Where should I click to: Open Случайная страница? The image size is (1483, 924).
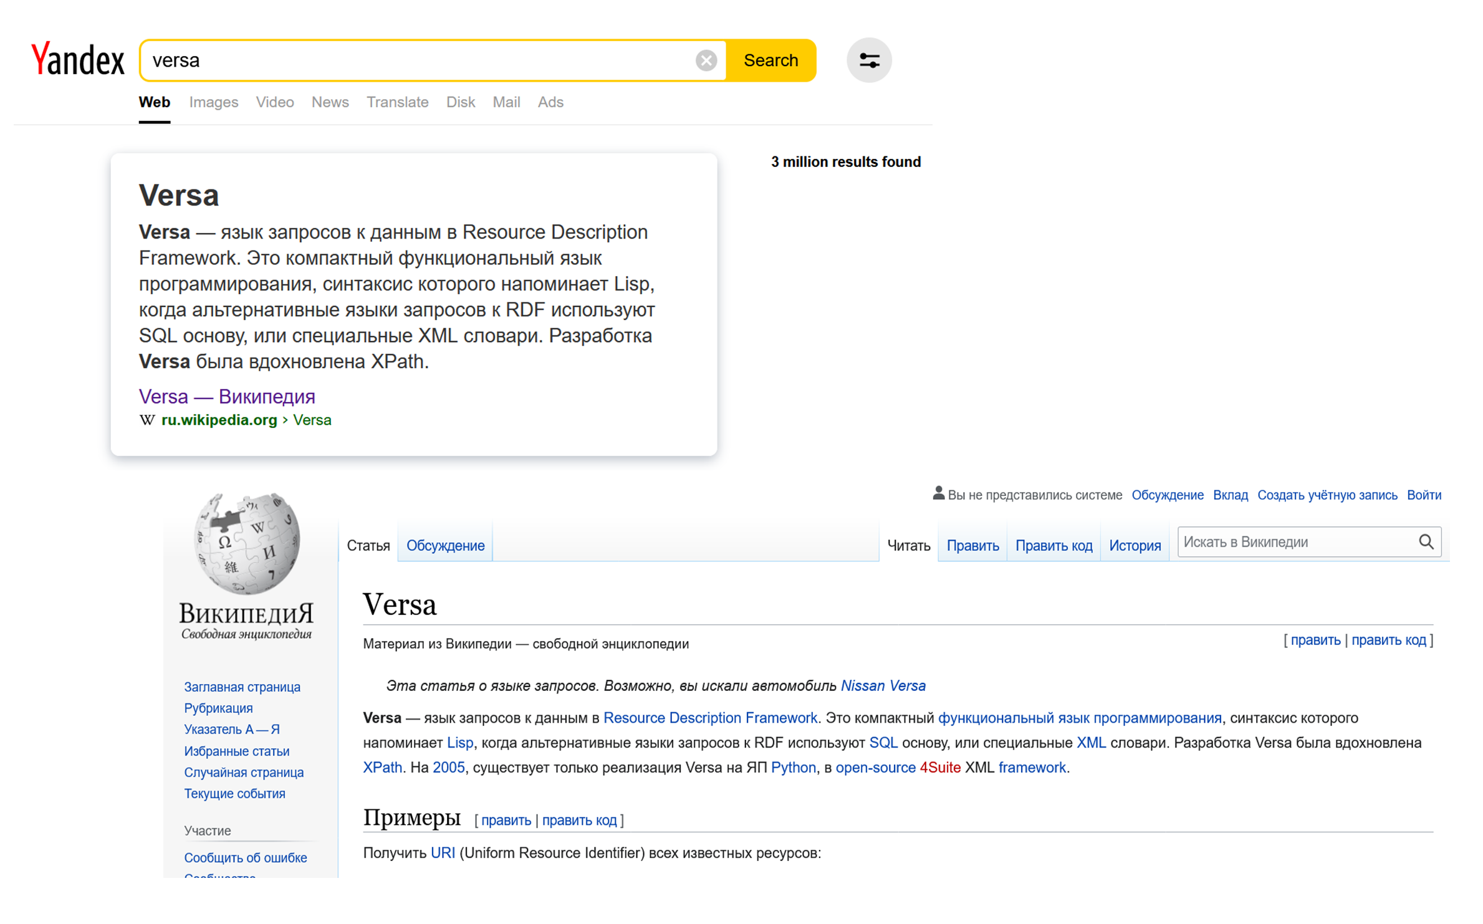point(244,772)
